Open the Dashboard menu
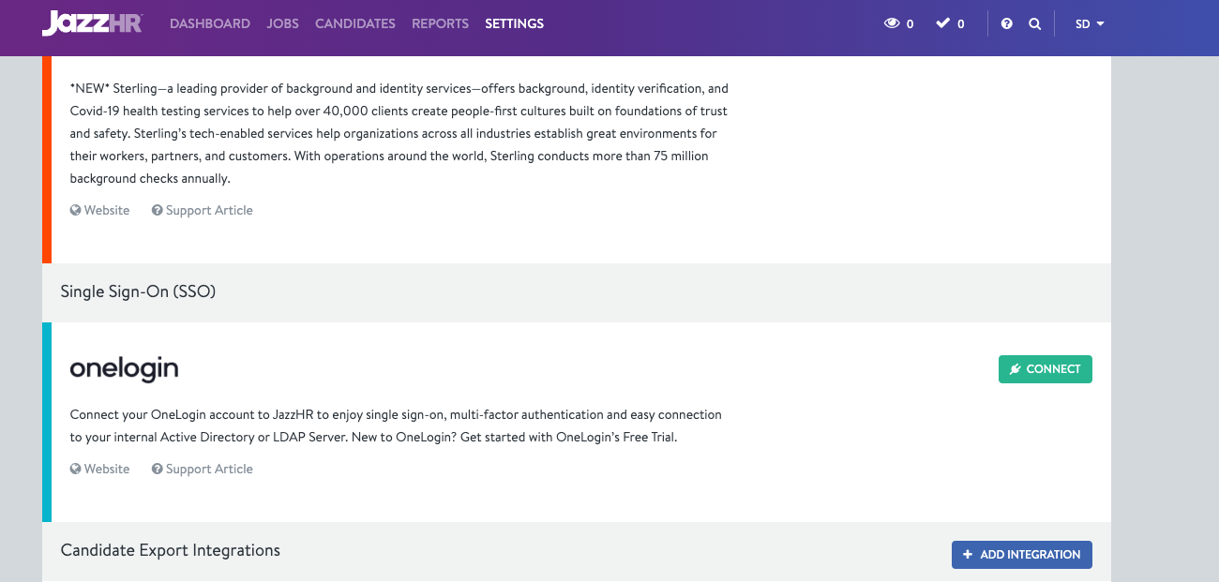 210,23
